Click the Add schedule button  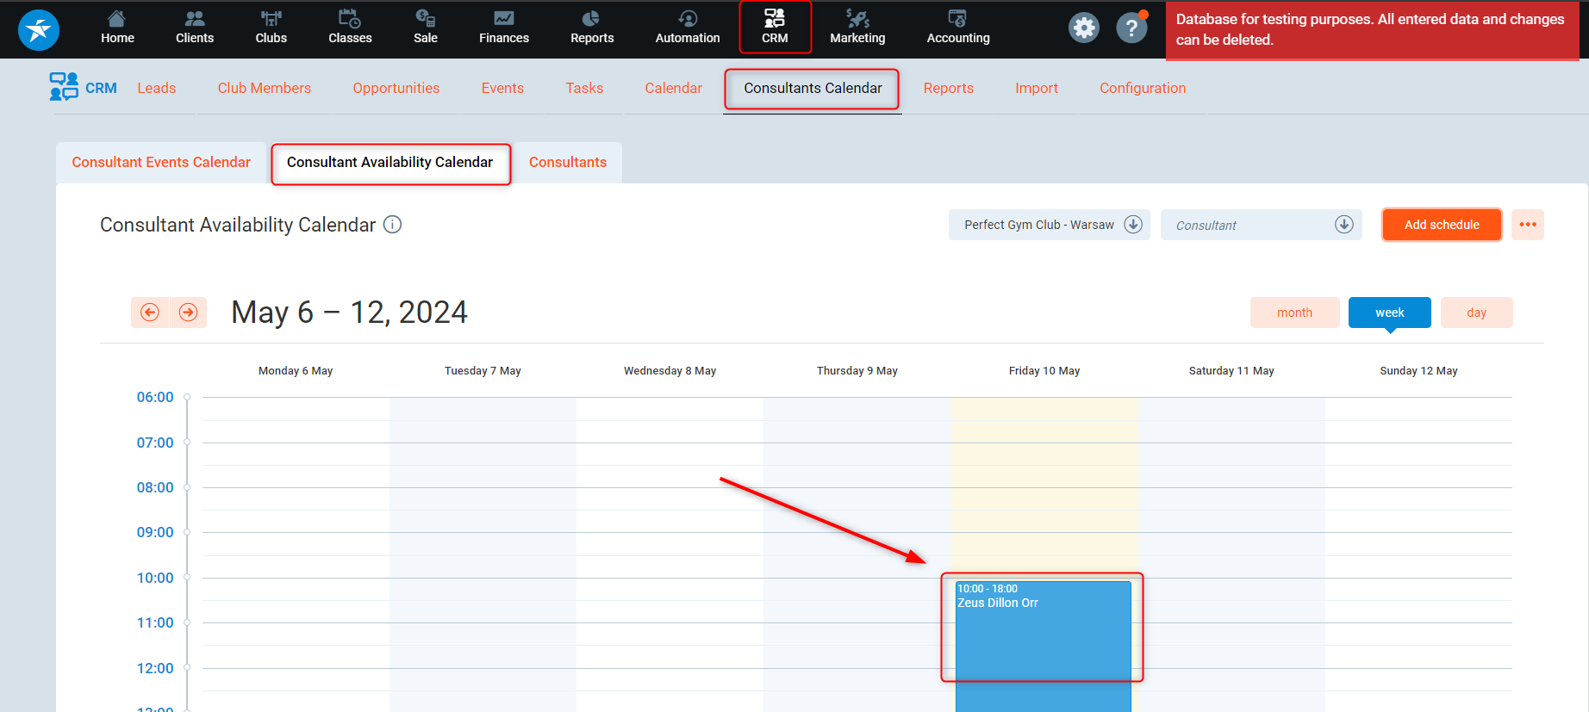[x=1442, y=225]
